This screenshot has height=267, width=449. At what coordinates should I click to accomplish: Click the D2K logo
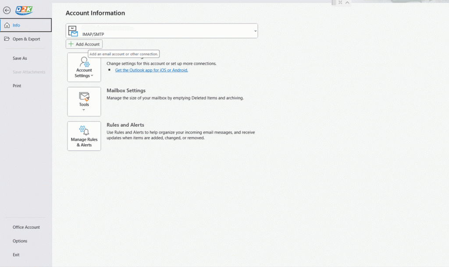click(x=24, y=10)
